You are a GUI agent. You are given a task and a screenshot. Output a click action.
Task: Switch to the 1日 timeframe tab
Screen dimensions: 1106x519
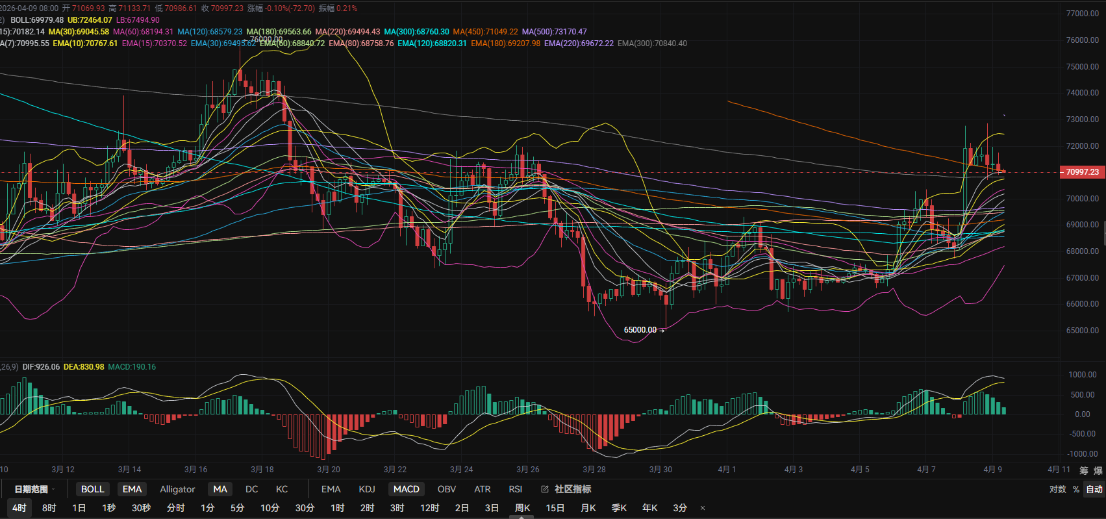(x=79, y=508)
